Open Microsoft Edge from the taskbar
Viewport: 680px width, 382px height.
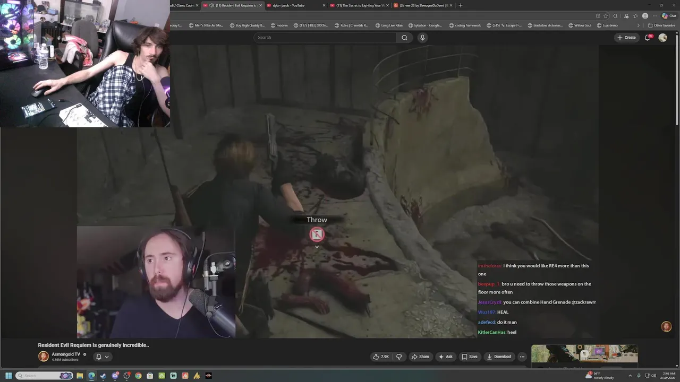(91, 376)
